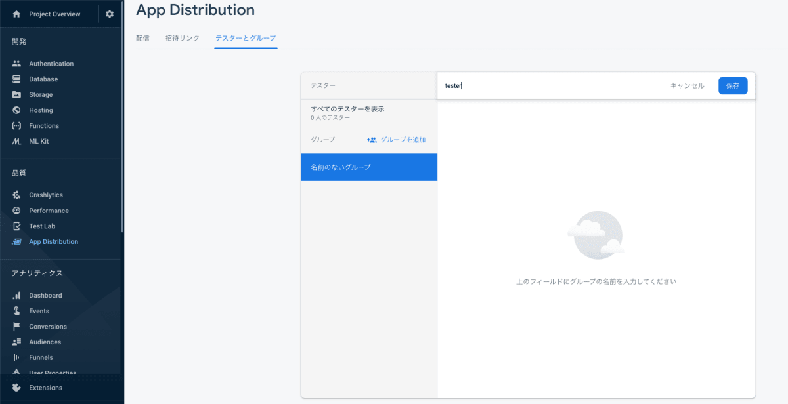Click the Extensions icon
Image resolution: width=788 pixels, height=404 pixels.
click(17, 388)
